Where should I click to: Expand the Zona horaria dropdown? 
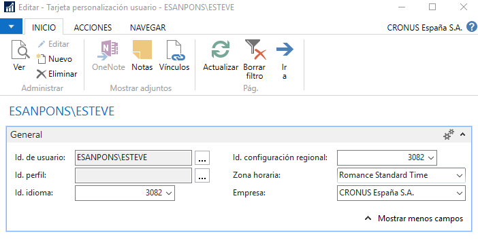(460, 175)
